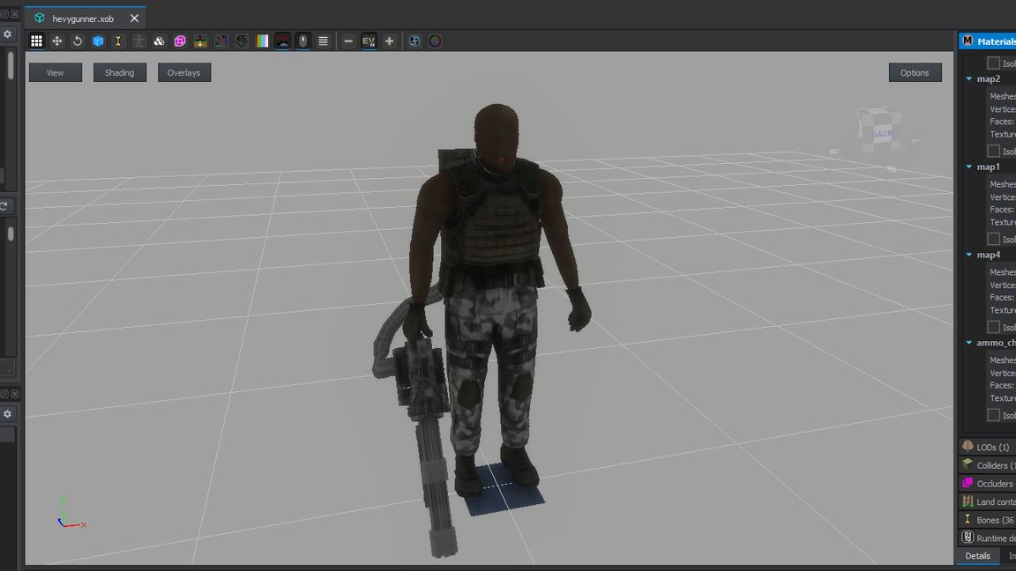Check Isolate checkbox under map1 material
The width and height of the screenshot is (1016, 571).
(993, 240)
